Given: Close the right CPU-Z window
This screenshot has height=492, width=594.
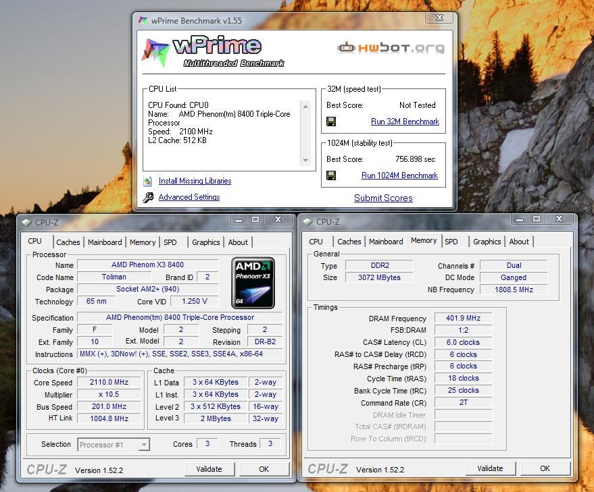Looking at the screenshot, I should pyautogui.click(x=559, y=219).
